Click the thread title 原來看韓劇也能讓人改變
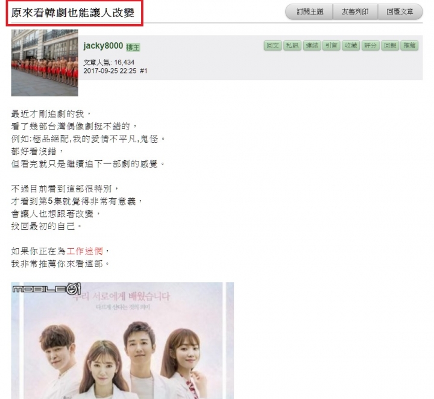Screen dimensions: 434x399 pos(73,13)
